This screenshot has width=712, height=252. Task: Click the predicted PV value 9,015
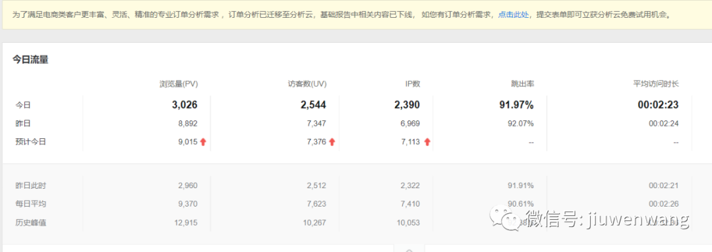coord(189,142)
